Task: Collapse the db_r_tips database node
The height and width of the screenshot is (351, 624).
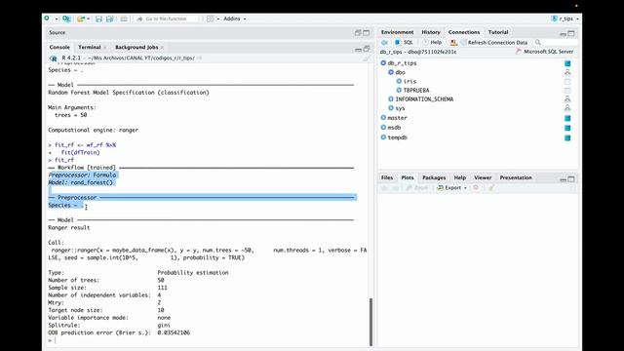Action: click(383, 62)
